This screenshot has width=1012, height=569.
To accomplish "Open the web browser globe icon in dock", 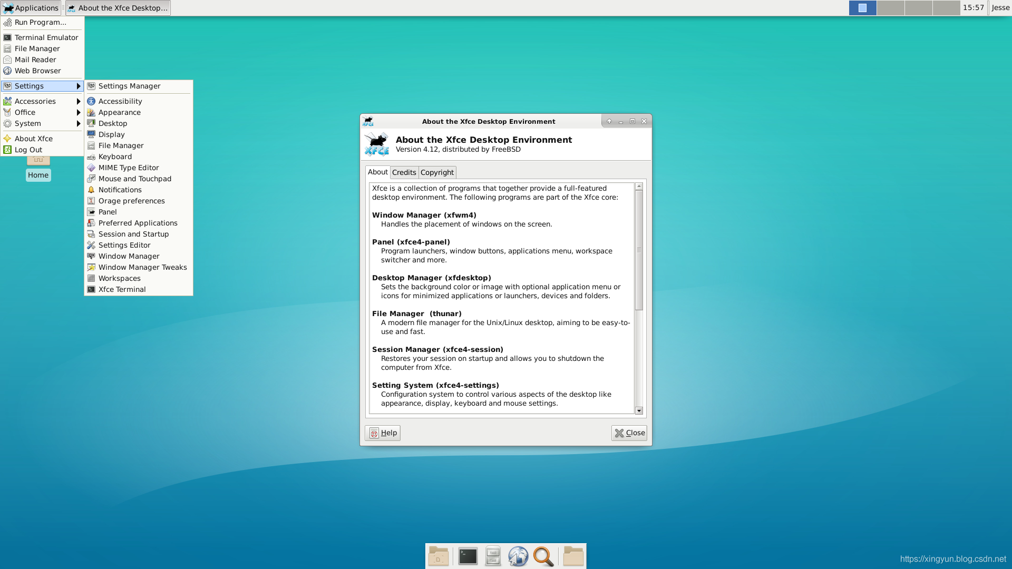I will point(518,556).
